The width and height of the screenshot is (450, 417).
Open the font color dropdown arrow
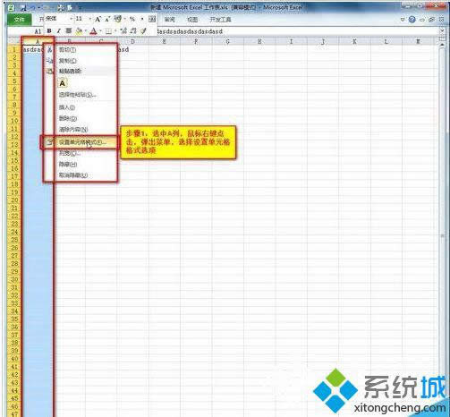tap(100, 31)
